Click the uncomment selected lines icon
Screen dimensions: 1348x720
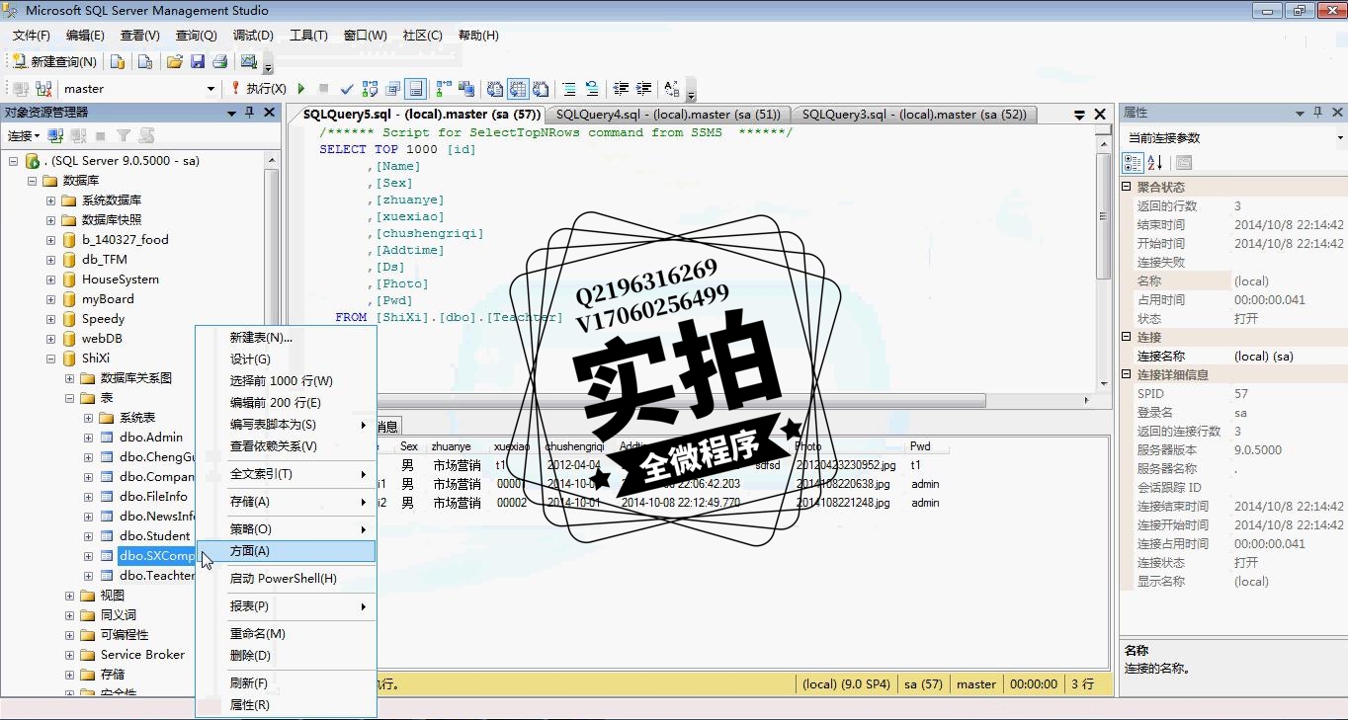[x=592, y=89]
